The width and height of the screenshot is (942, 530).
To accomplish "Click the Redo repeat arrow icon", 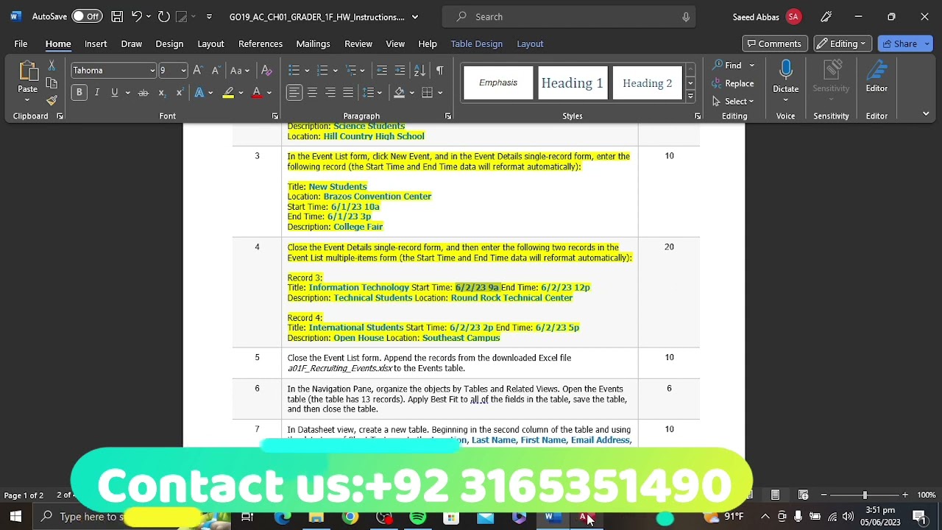I will click(x=163, y=16).
